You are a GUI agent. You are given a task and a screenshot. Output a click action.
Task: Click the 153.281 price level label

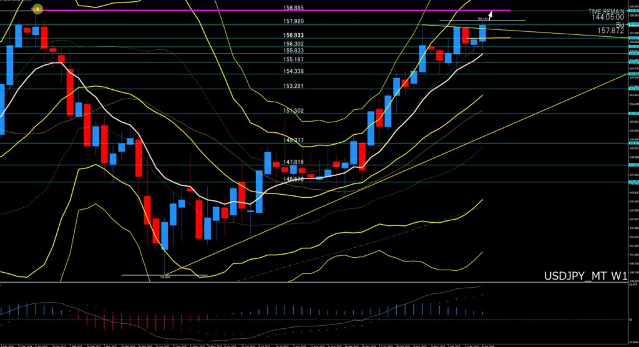pyautogui.click(x=293, y=86)
